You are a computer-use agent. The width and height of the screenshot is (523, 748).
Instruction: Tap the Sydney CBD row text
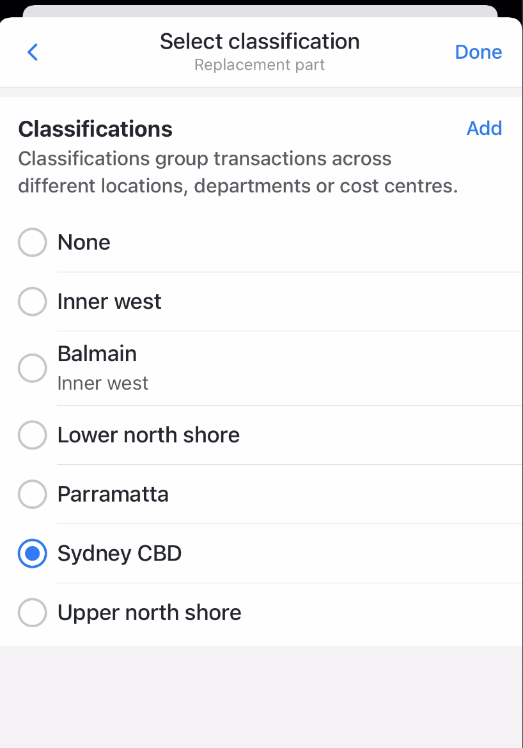(119, 553)
